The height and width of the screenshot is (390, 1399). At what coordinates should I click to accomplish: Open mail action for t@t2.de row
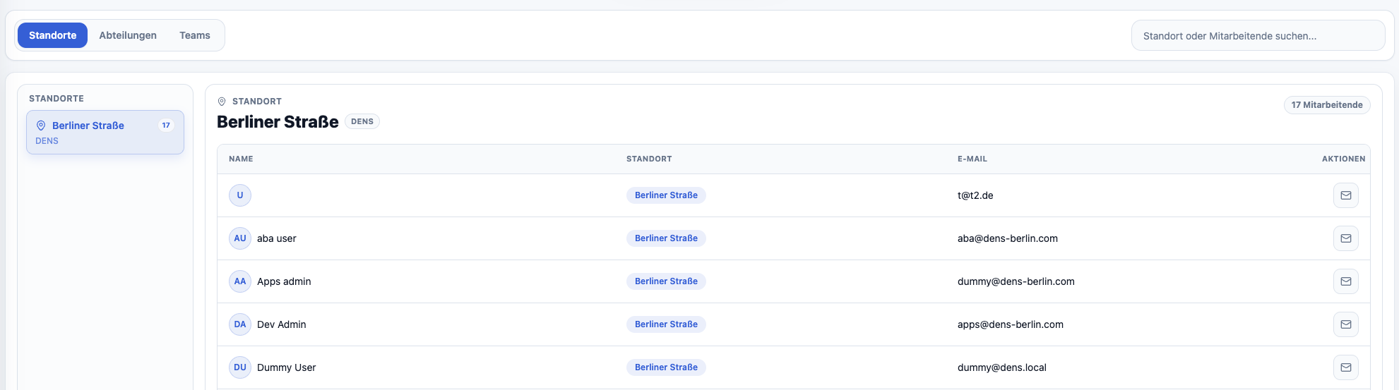coord(1345,195)
